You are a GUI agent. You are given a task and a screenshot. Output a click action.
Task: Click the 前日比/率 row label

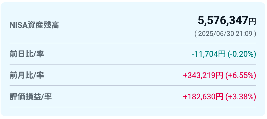point(27,54)
